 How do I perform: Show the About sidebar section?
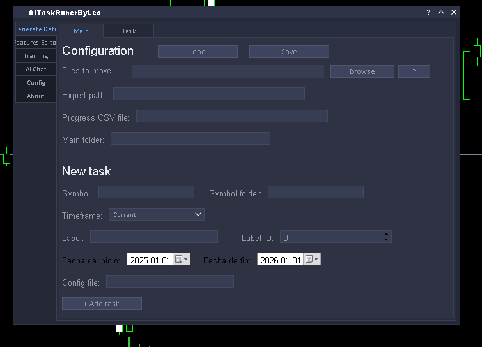point(36,96)
